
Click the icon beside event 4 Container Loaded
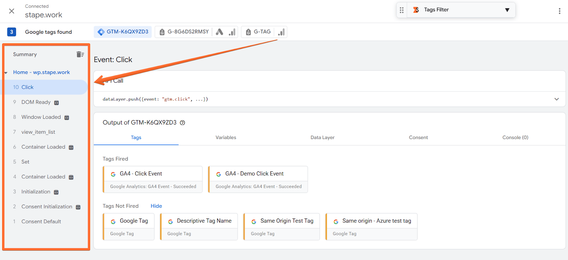71,177
